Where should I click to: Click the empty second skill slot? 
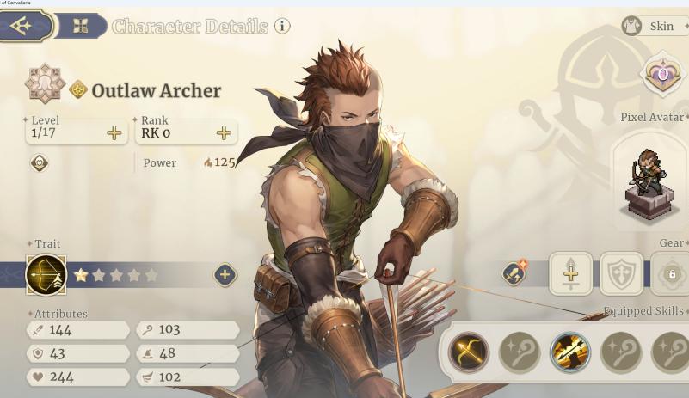[x=520, y=352]
